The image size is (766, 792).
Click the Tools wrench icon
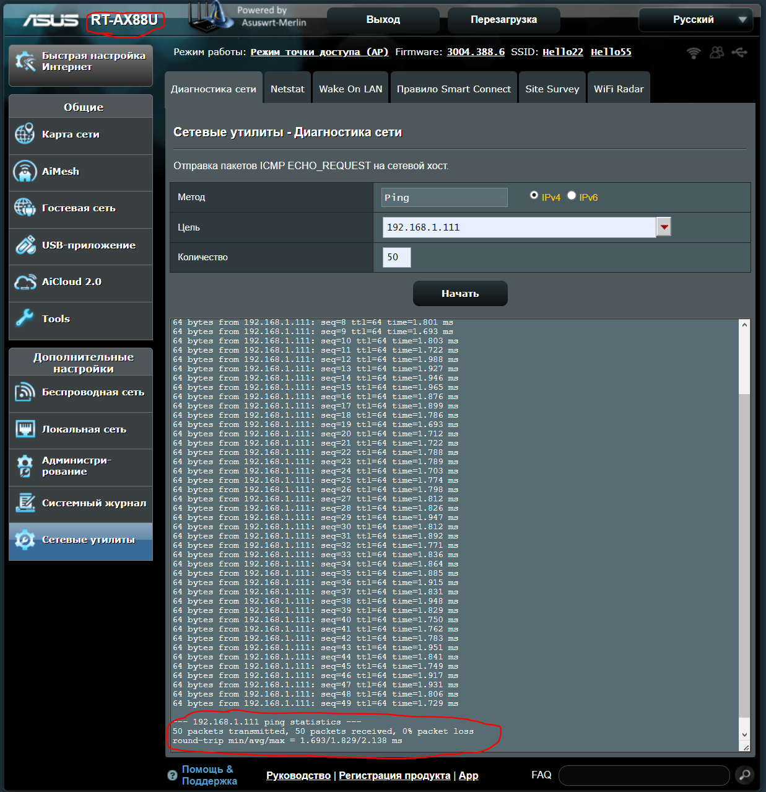click(x=25, y=319)
